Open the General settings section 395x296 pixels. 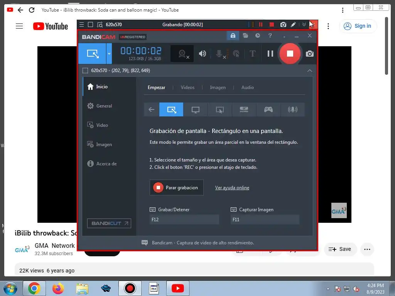click(x=110, y=106)
